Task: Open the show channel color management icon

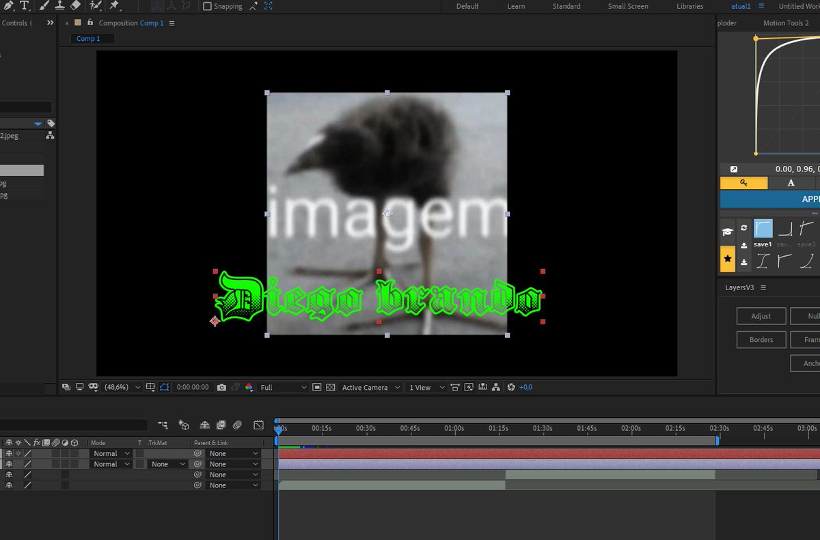Action: pos(249,387)
